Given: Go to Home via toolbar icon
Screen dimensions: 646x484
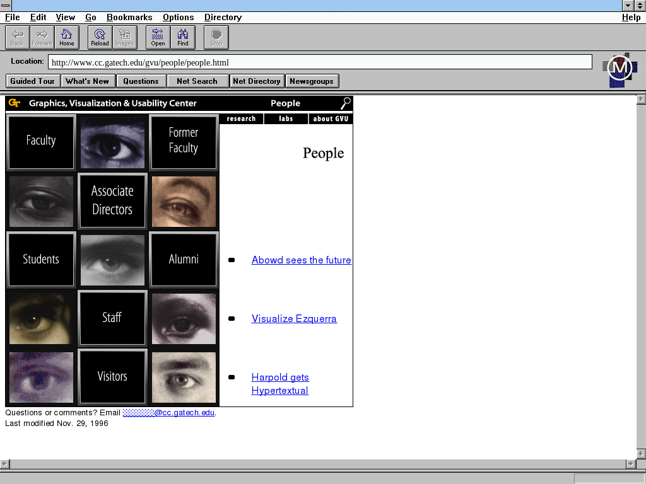Looking at the screenshot, I should pos(66,37).
